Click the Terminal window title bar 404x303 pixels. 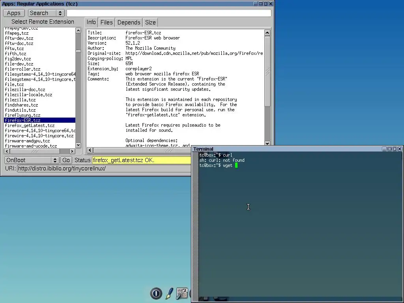(287, 149)
